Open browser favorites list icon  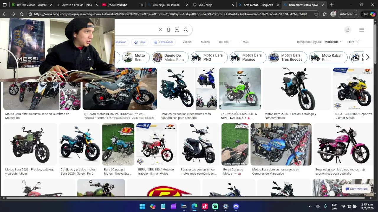pyautogui.click(x=325, y=14)
